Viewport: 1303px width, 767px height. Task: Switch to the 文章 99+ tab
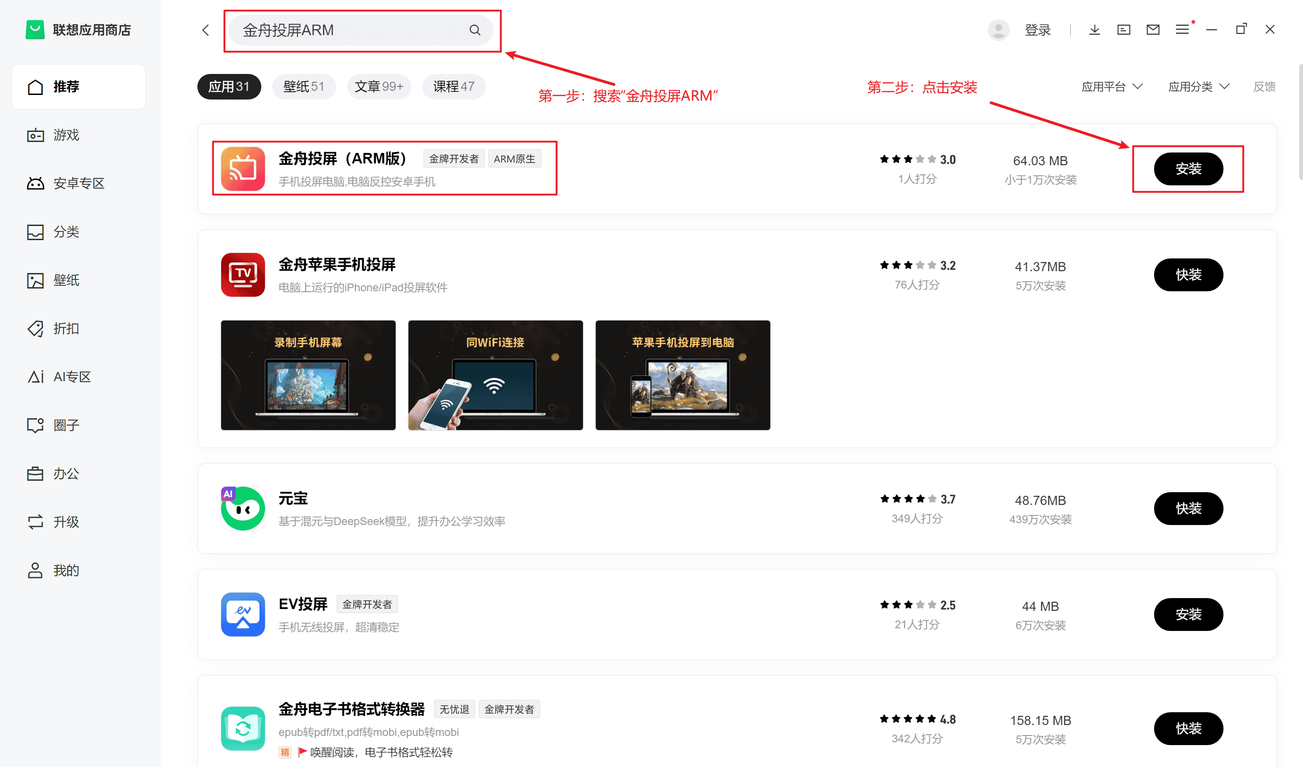click(x=378, y=86)
